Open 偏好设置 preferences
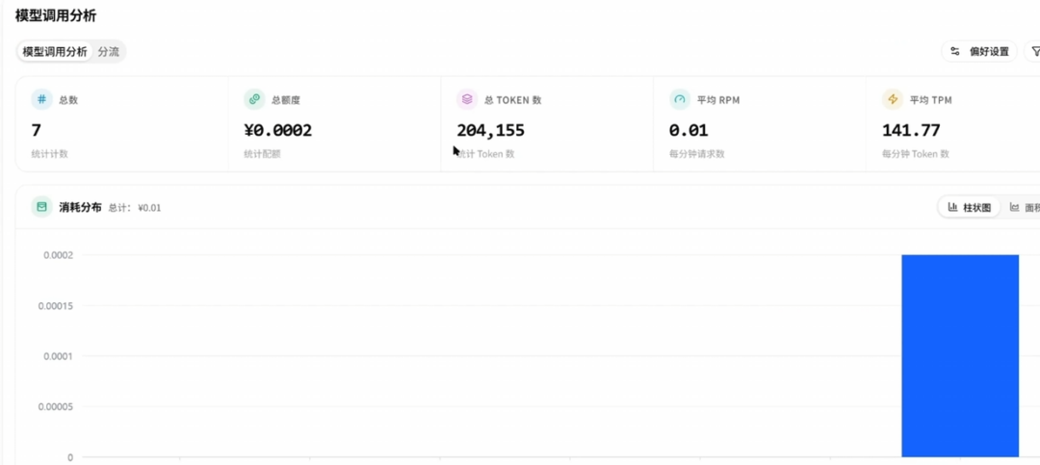The width and height of the screenshot is (1040, 465). (979, 52)
